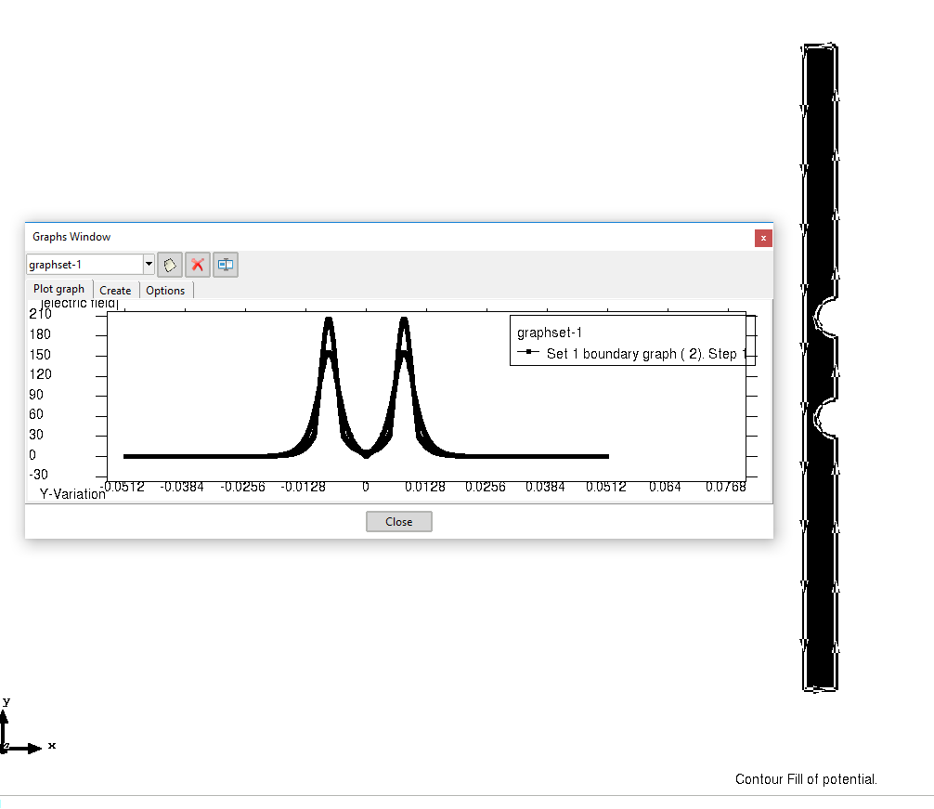This screenshot has width=934, height=809.
Task: Select the lower semicircular notch on geometry
Action: coord(824,419)
